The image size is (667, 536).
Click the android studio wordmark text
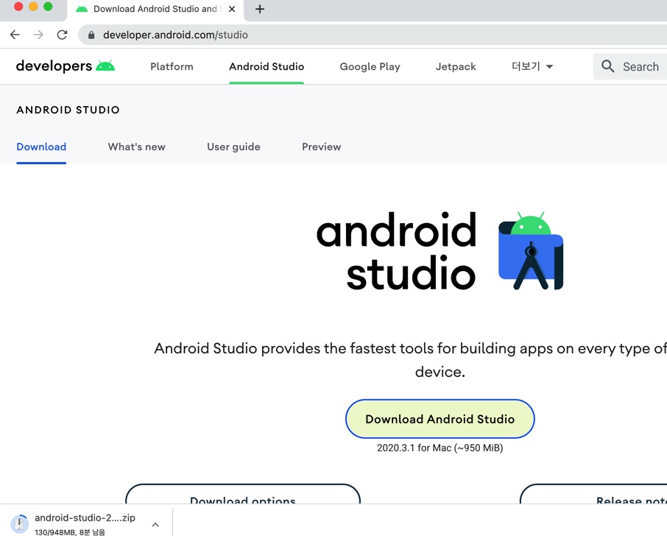397,251
